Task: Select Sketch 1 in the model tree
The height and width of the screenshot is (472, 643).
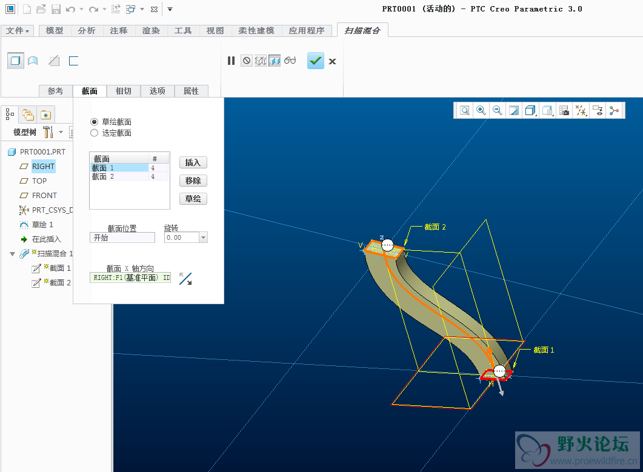Action: (x=42, y=225)
